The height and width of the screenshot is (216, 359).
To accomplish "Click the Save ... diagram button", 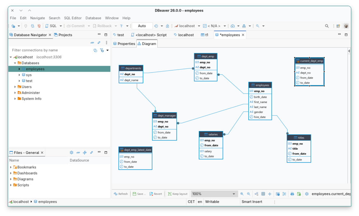I will pos(139,194).
